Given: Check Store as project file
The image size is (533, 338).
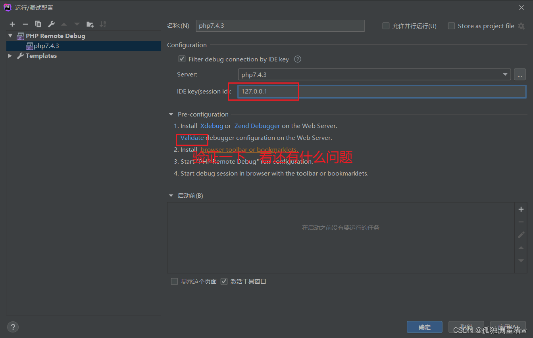Looking at the screenshot, I should [451, 26].
